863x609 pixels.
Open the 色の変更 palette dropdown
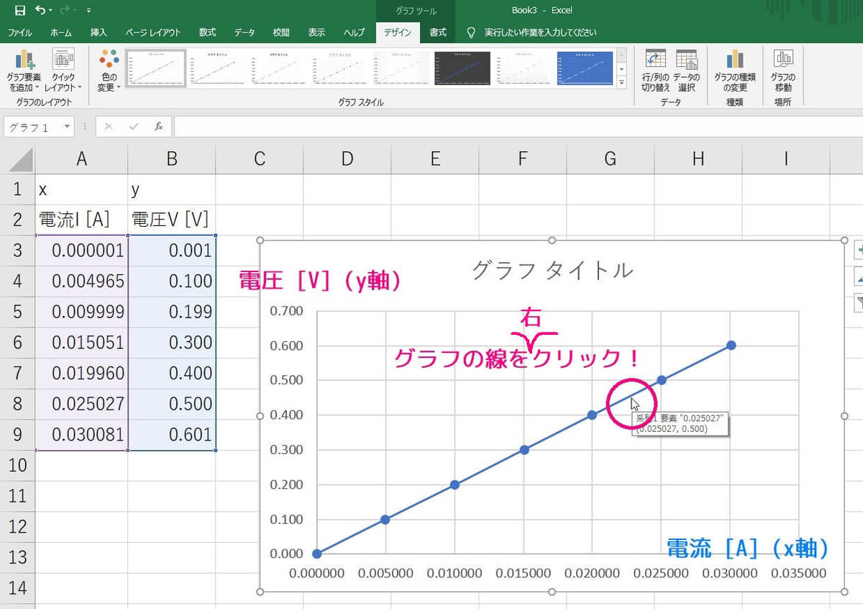coord(109,71)
